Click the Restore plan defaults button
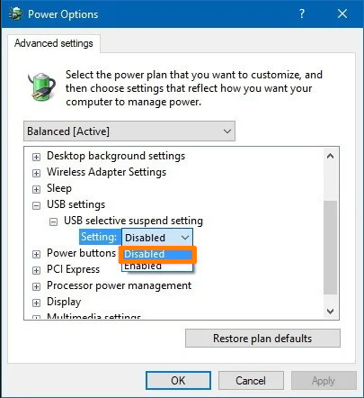Viewport: 364px width, 398px height. coord(262,339)
